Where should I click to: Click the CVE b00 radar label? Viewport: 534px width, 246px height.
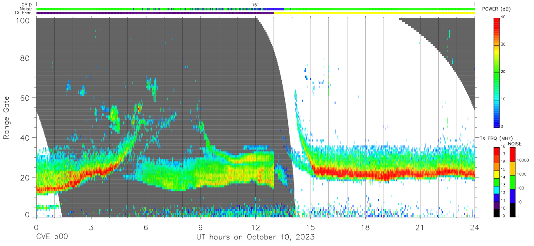[52, 237]
